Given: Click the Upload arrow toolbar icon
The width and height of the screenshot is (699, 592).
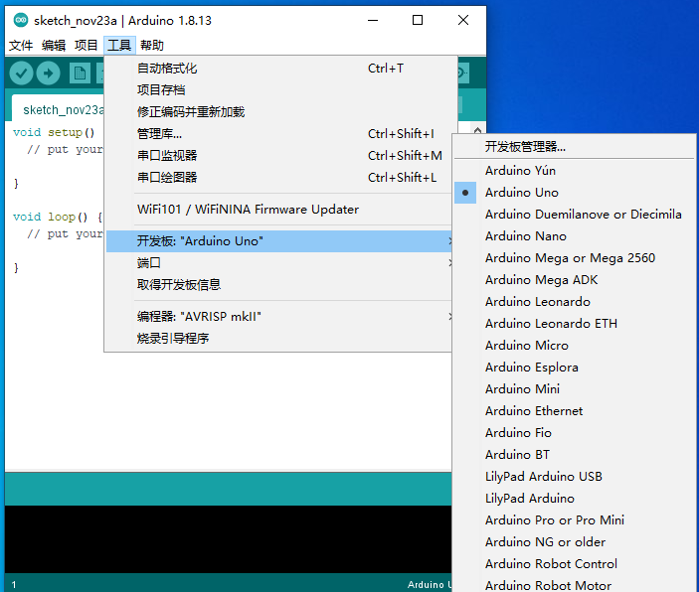Looking at the screenshot, I should tap(48, 74).
